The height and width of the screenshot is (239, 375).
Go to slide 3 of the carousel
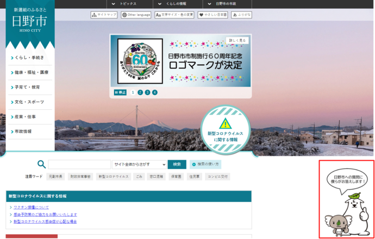click(148, 92)
